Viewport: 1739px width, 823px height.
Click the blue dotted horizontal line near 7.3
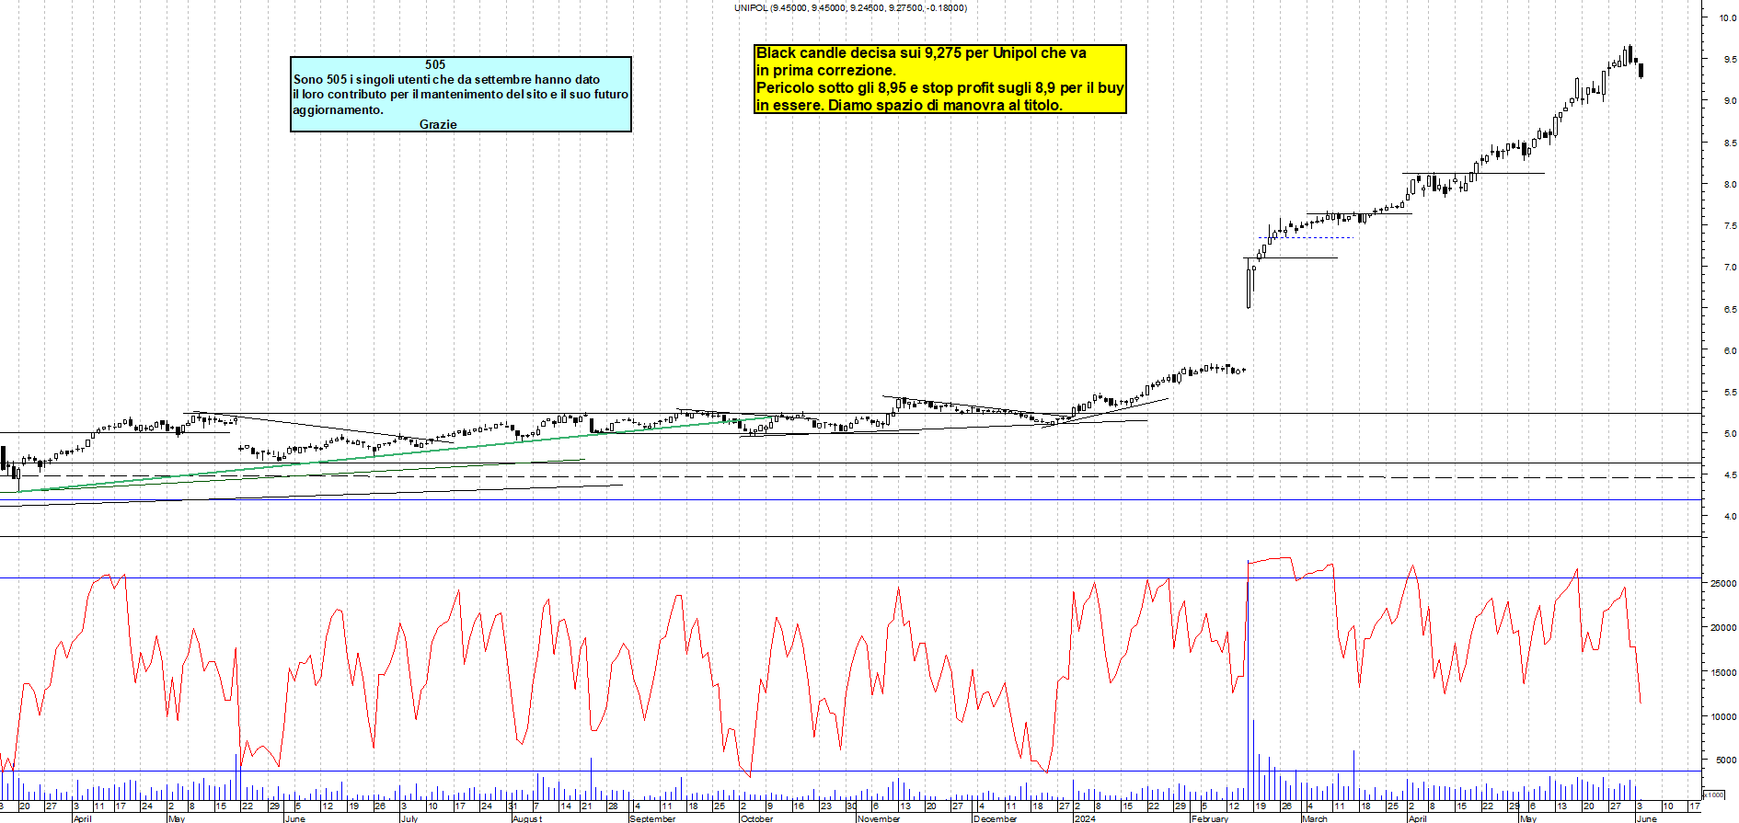tap(1307, 238)
